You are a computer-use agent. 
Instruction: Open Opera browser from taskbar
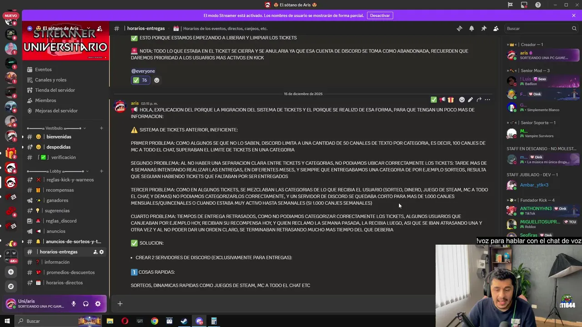(x=125, y=321)
